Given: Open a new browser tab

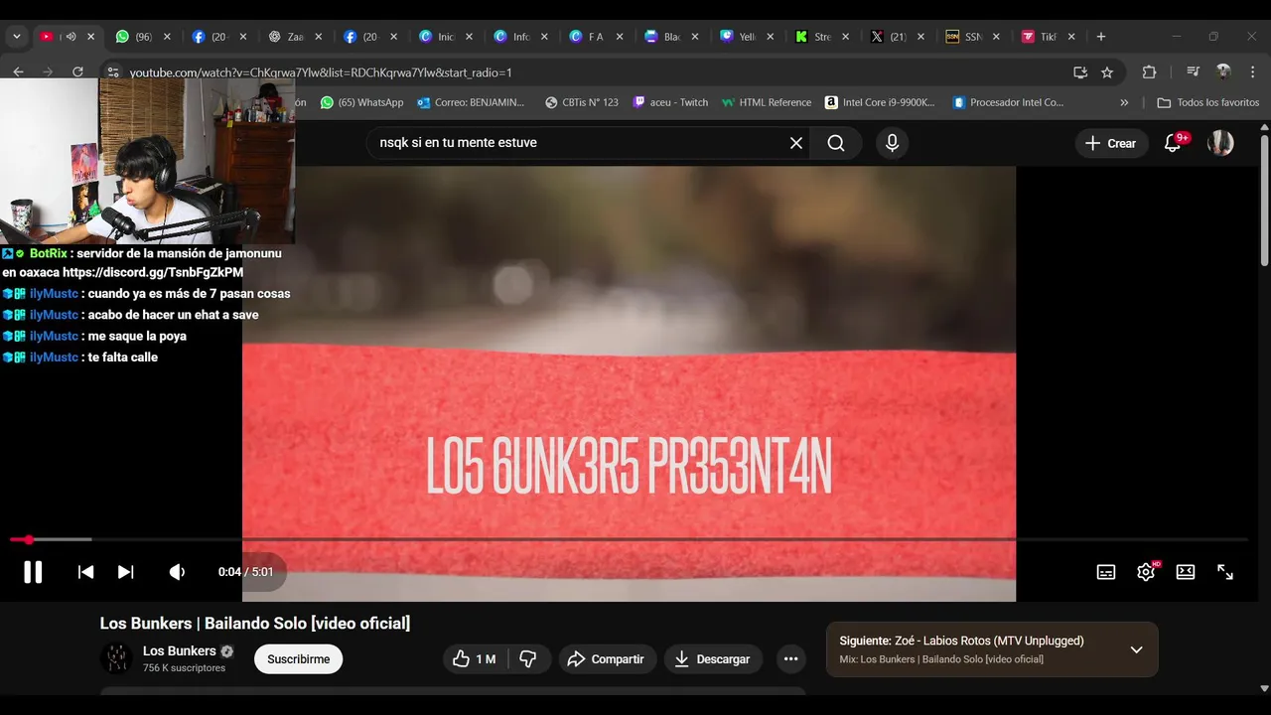Looking at the screenshot, I should [x=1100, y=37].
